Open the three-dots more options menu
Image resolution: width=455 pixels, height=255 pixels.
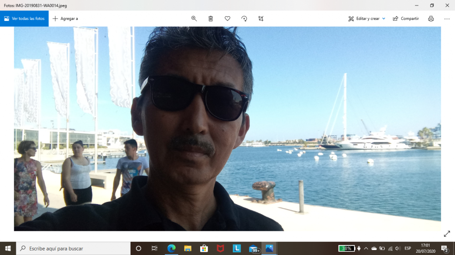pyautogui.click(x=447, y=19)
